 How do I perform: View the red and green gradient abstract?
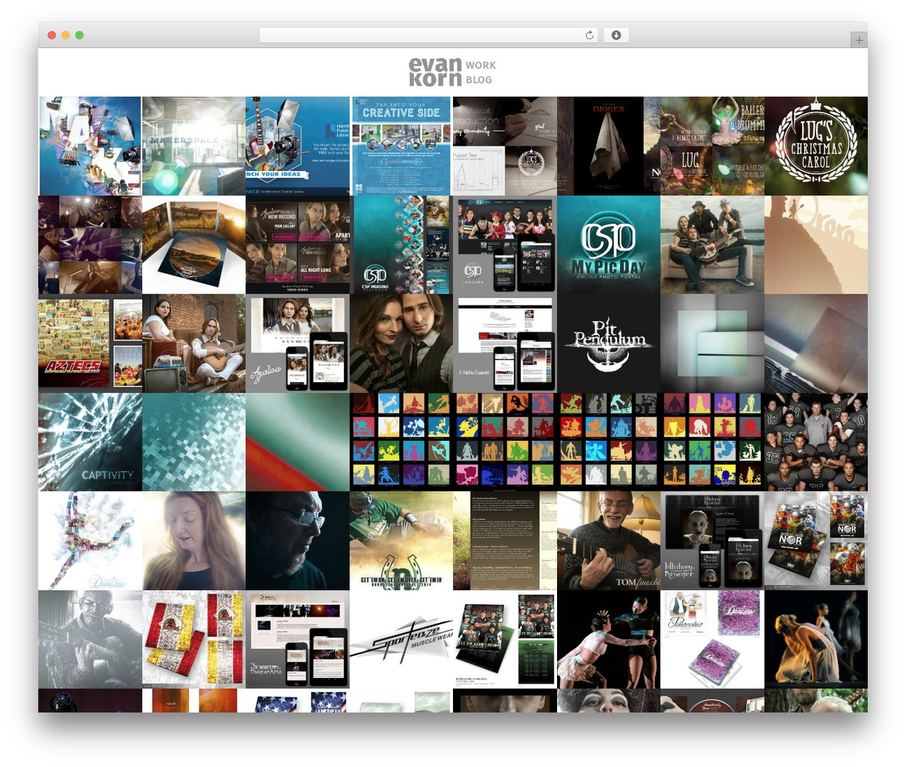297,442
